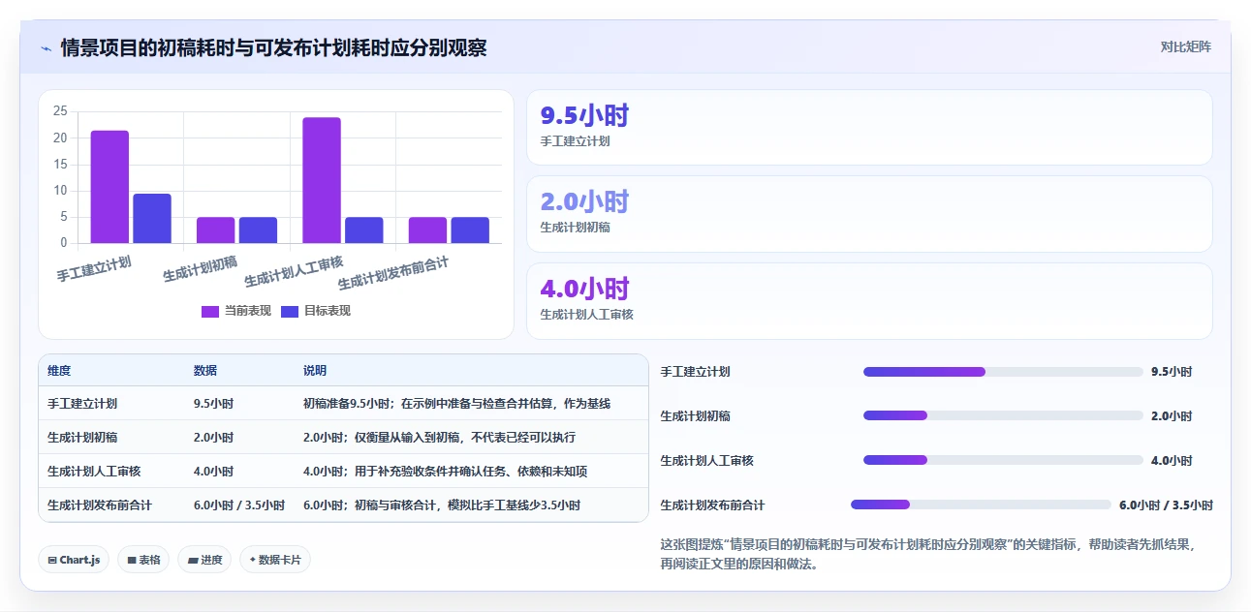Click the 对比矩阵 tag in the header

point(1185,46)
